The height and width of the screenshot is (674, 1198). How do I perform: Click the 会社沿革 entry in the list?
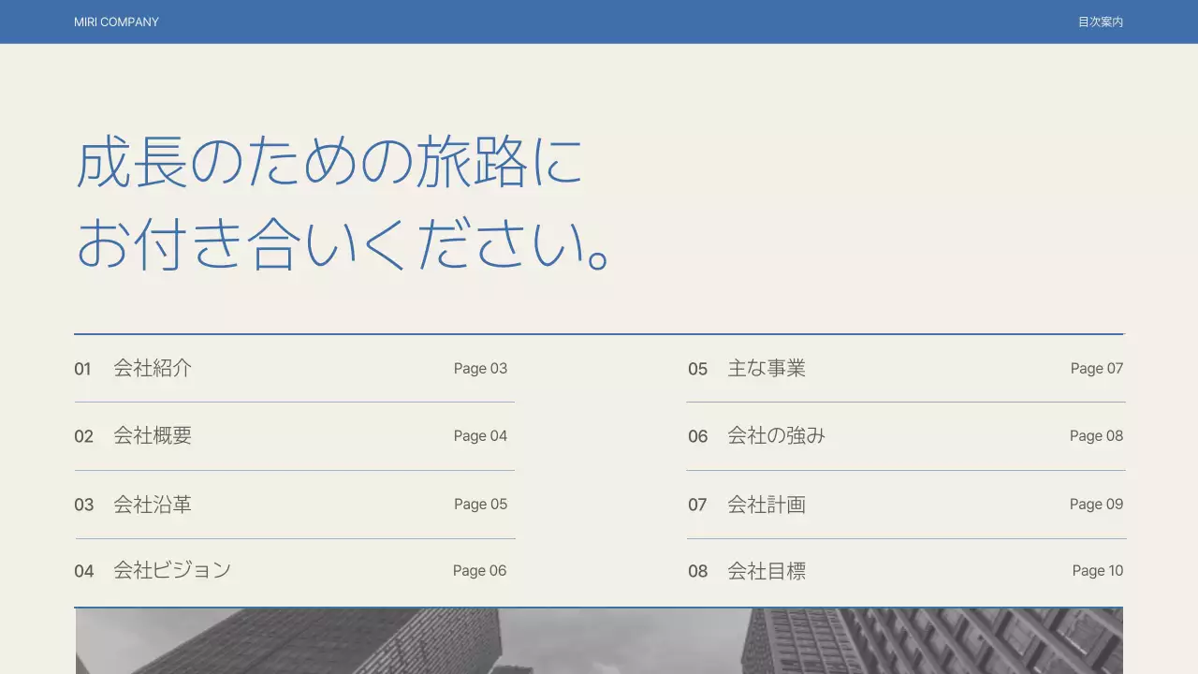[x=153, y=505]
